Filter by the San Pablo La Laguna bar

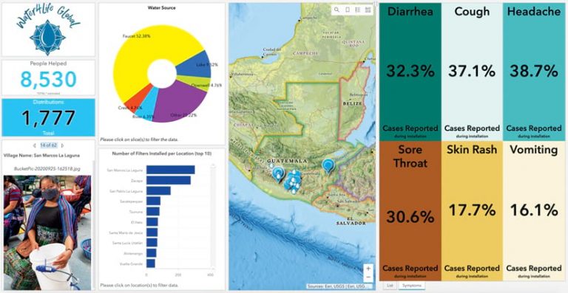(x=158, y=190)
